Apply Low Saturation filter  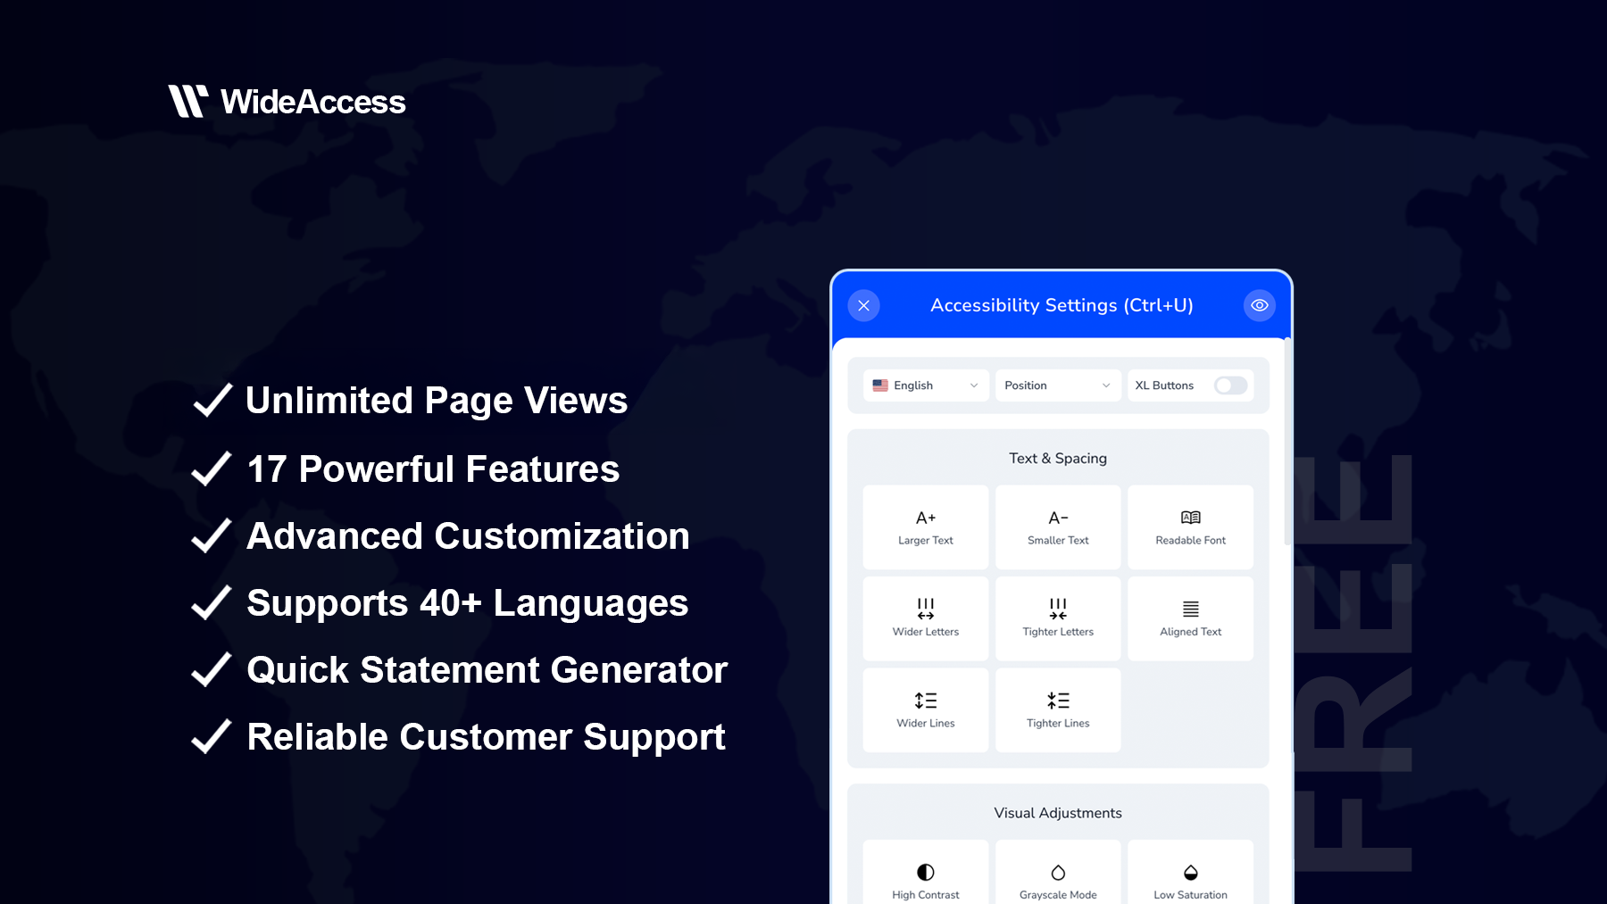(x=1190, y=879)
